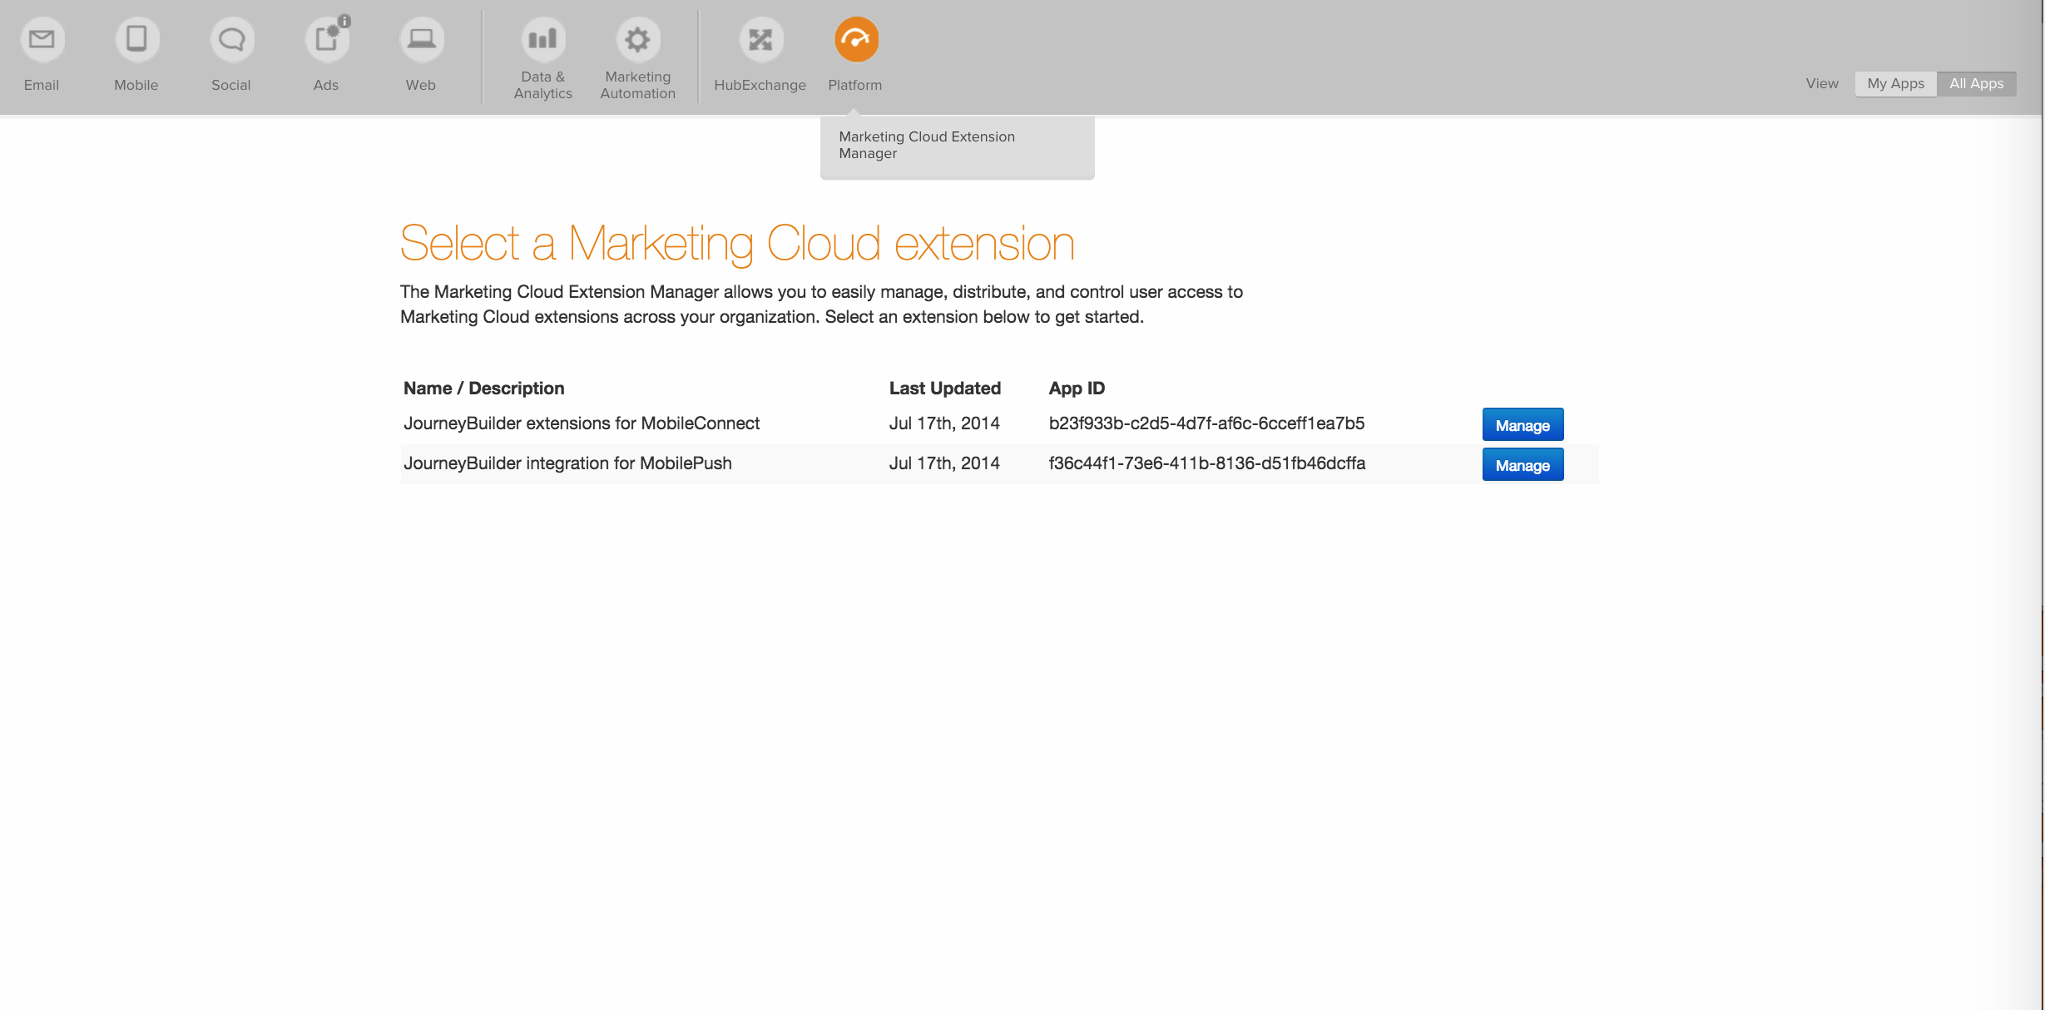Click the info badge on Ads icon
The width and height of the screenshot is (2045, 1010).
tap(344, 21)
